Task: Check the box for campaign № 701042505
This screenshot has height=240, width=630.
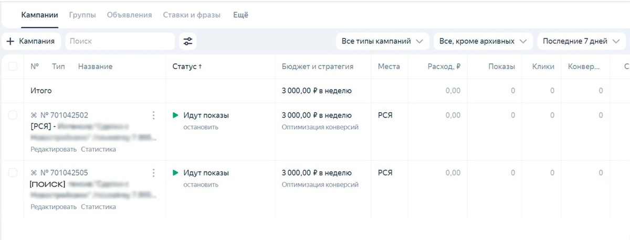Action: pyautogui.click(x=13, y=173)
